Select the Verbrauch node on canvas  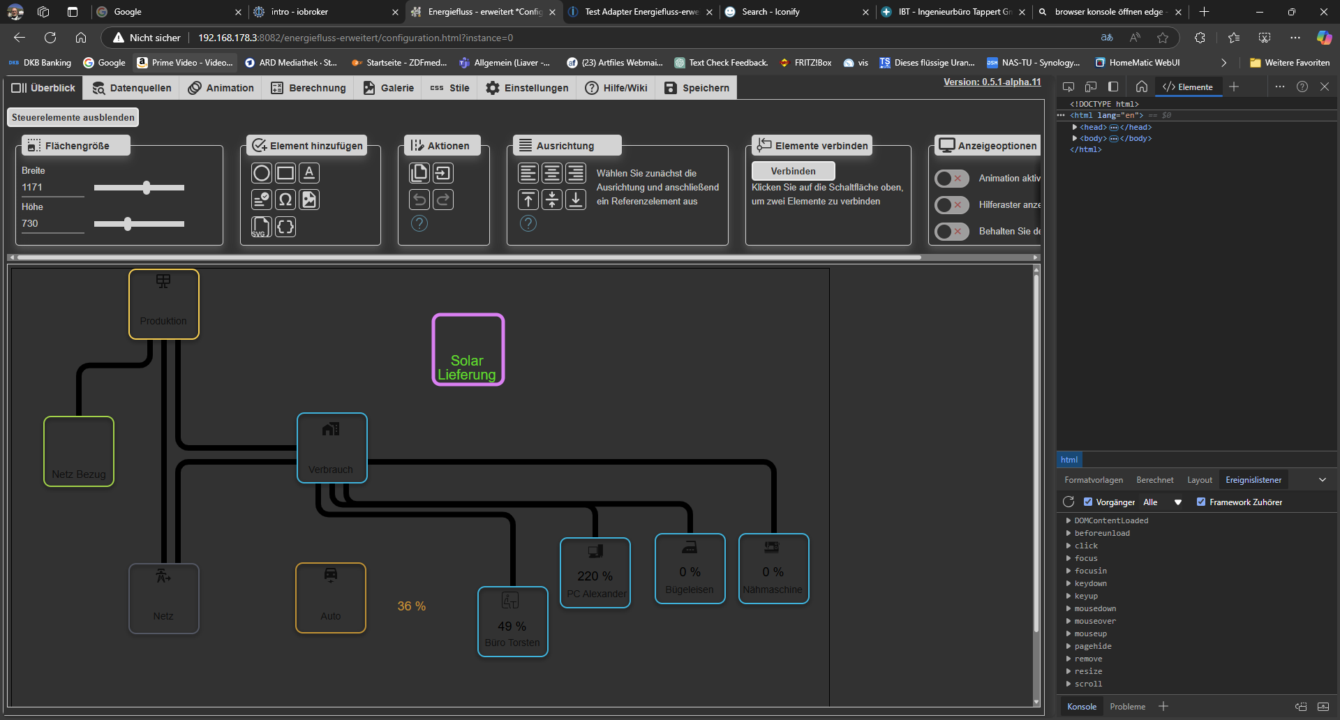pos(332,448)
